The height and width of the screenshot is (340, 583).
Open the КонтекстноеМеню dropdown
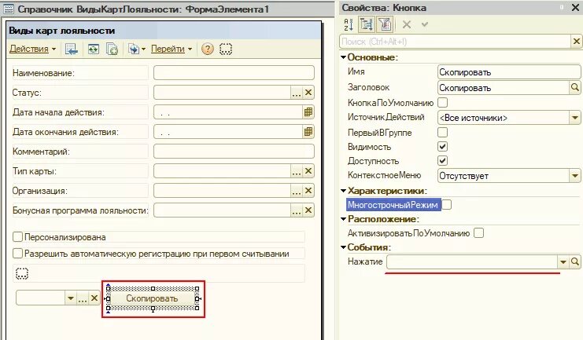[x=575, y=176]
